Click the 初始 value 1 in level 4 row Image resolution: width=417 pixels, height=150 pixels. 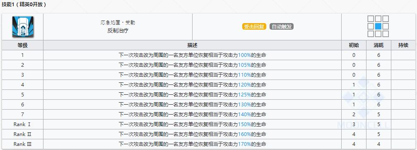[x=354, y=85]
